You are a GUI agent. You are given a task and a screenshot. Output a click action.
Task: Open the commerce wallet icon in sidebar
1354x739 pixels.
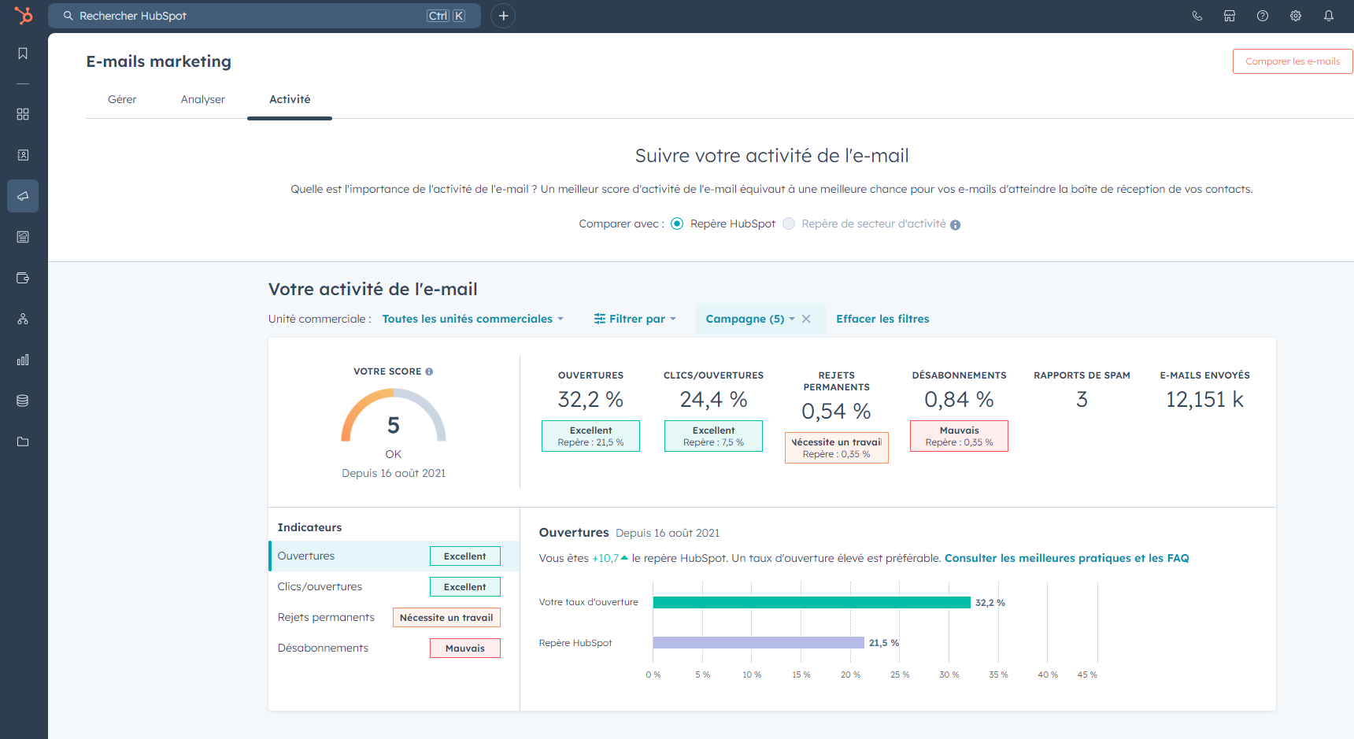pos(23,278)
